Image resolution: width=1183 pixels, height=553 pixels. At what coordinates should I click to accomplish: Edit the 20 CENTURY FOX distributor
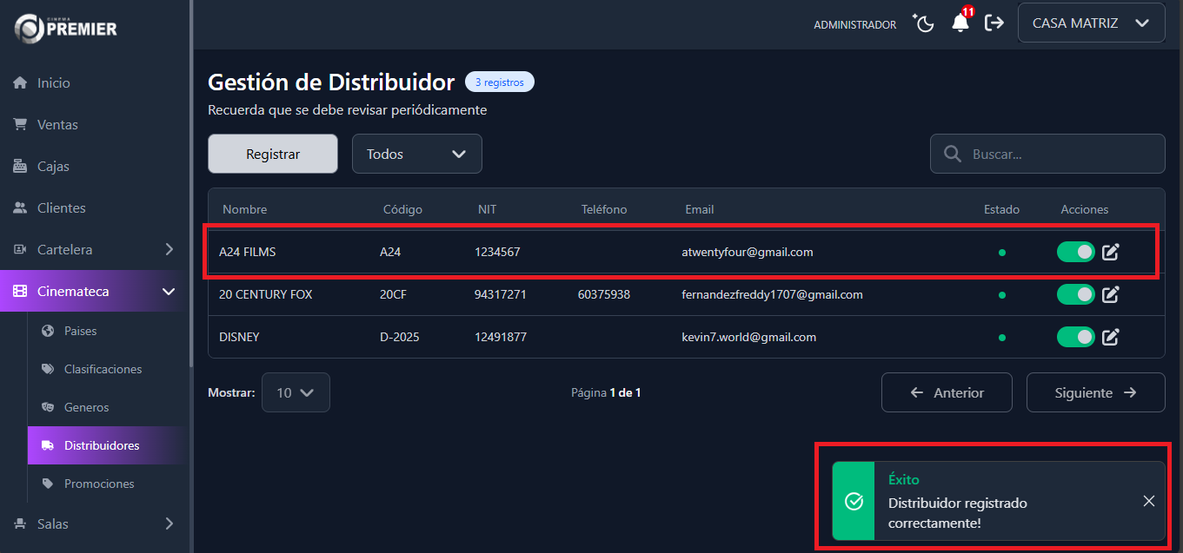1111,295
